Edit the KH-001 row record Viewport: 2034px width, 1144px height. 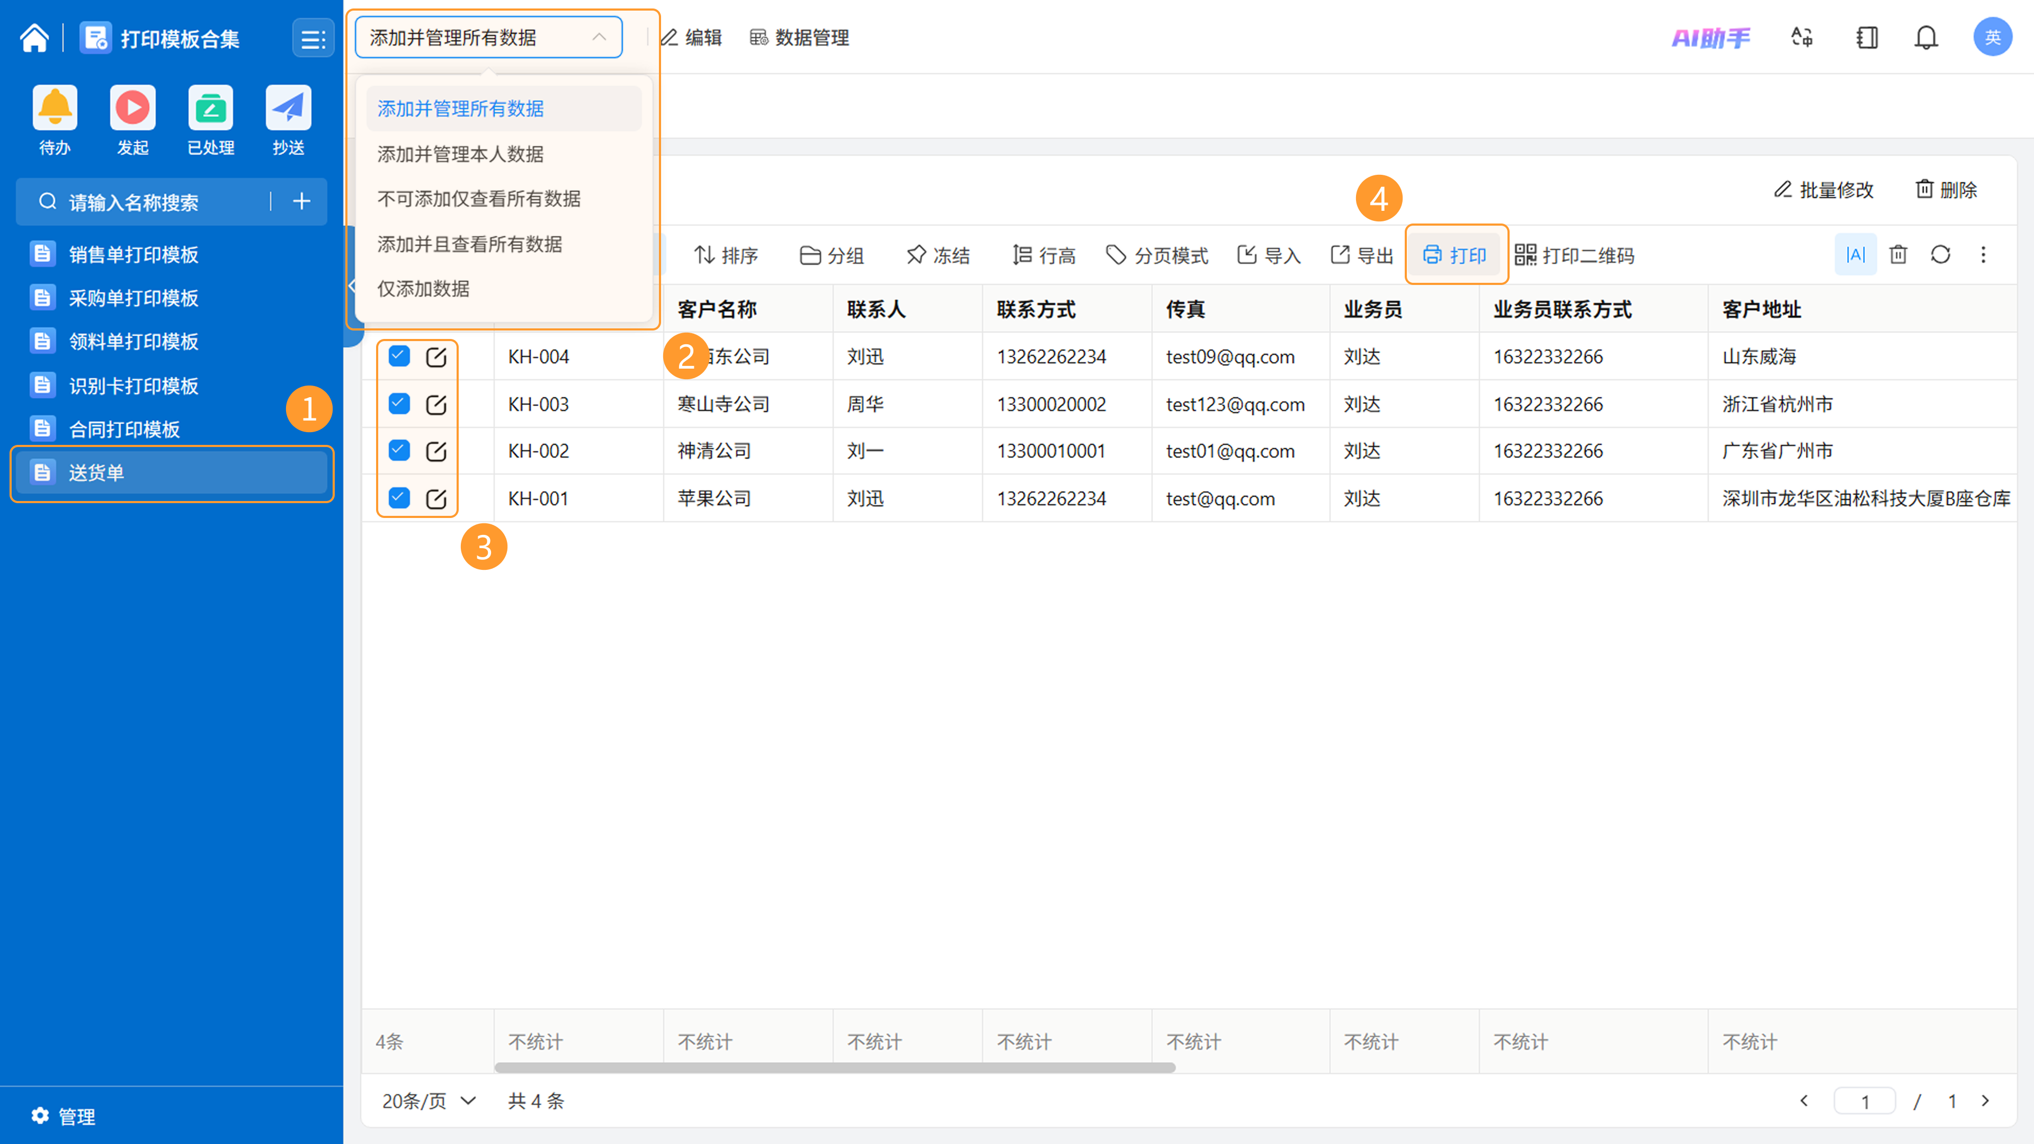[x=436, y=498]
